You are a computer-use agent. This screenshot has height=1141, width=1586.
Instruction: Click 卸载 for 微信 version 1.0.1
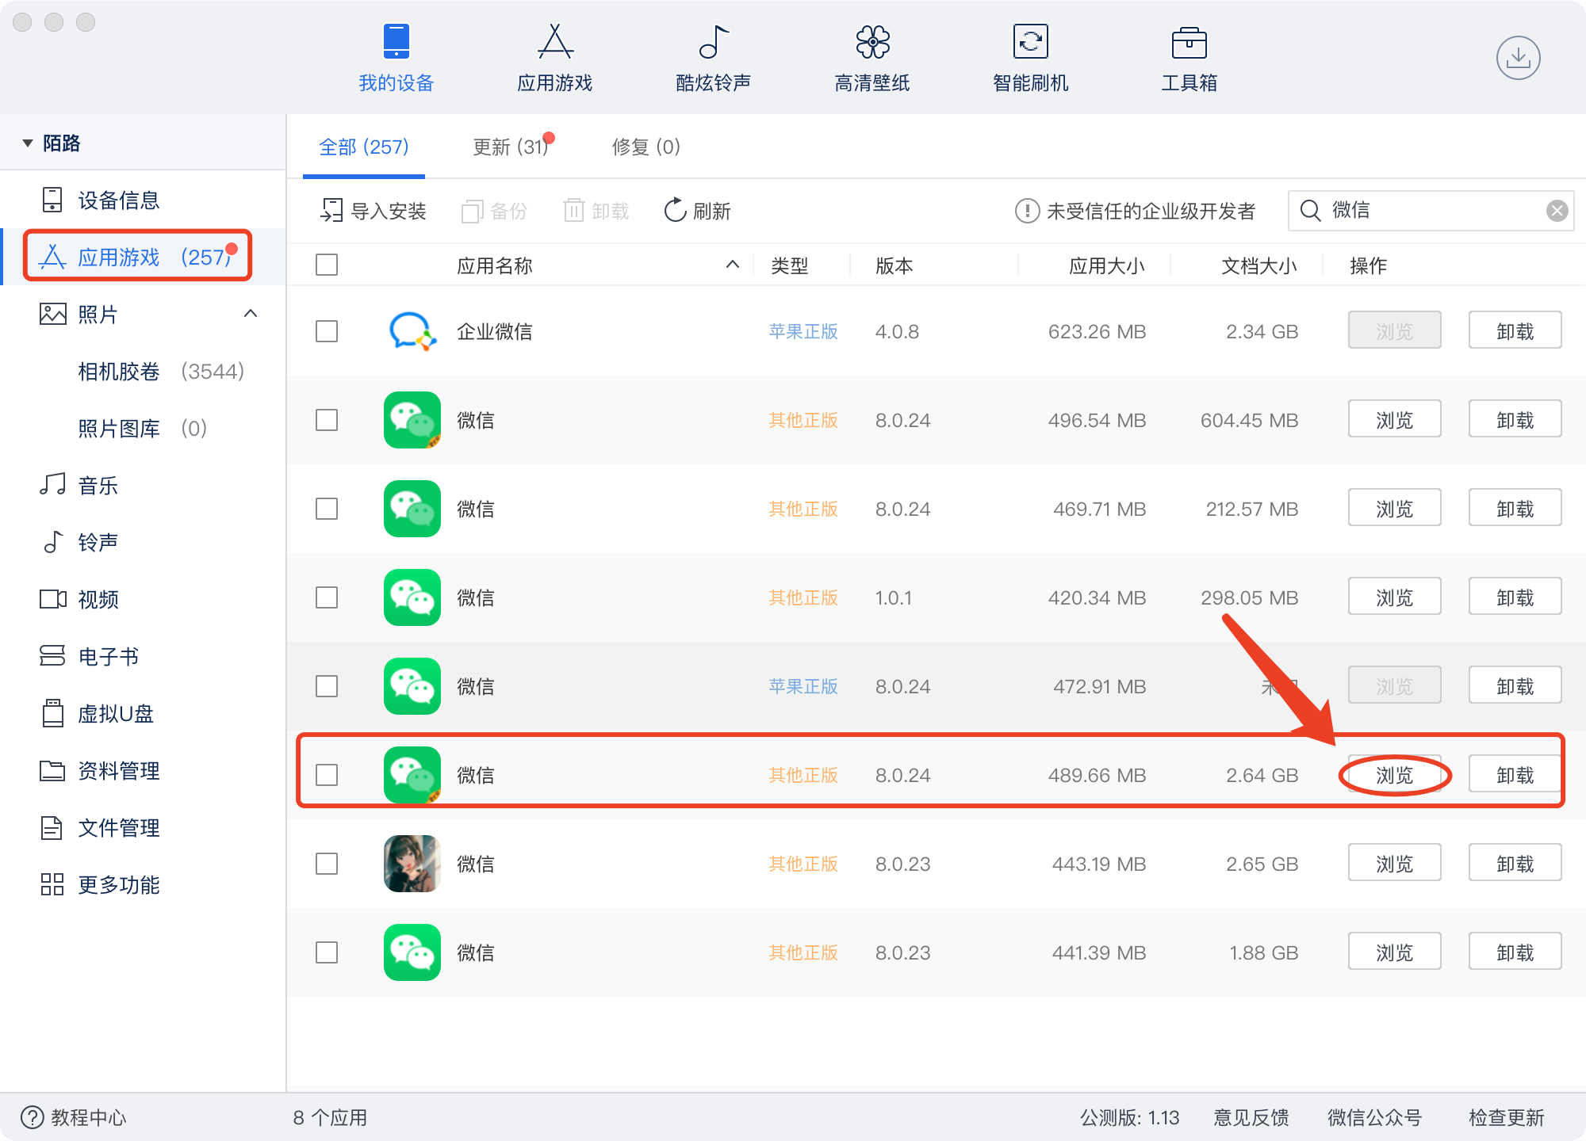[1515, 597]
